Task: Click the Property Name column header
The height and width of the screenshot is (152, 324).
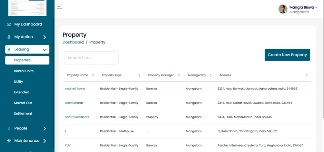Action: 78,75
